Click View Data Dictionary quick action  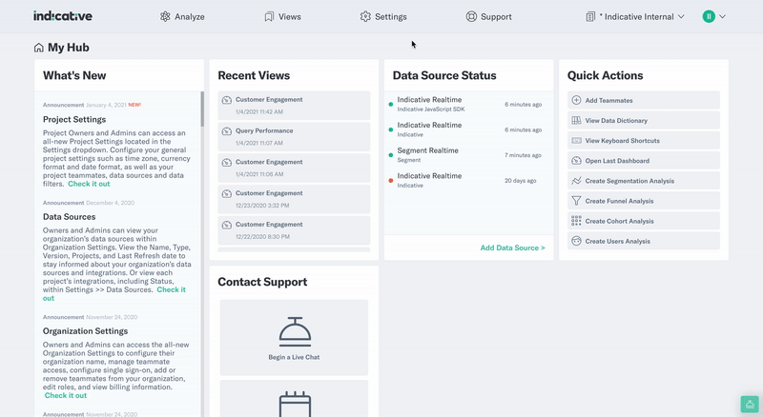tap(643, 120)
